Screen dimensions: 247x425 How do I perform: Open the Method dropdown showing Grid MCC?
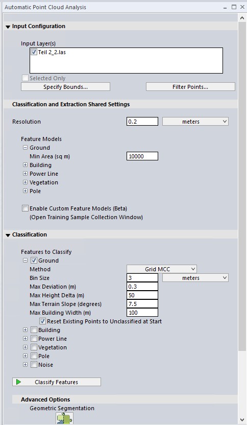point(162,269)
